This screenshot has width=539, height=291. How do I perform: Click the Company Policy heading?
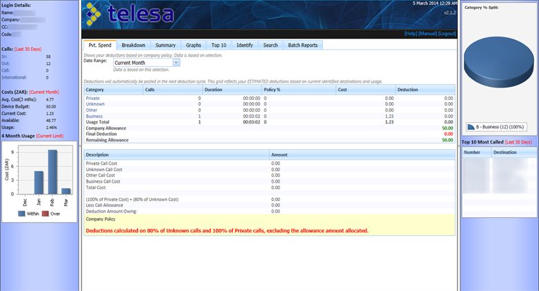[101, 219]
